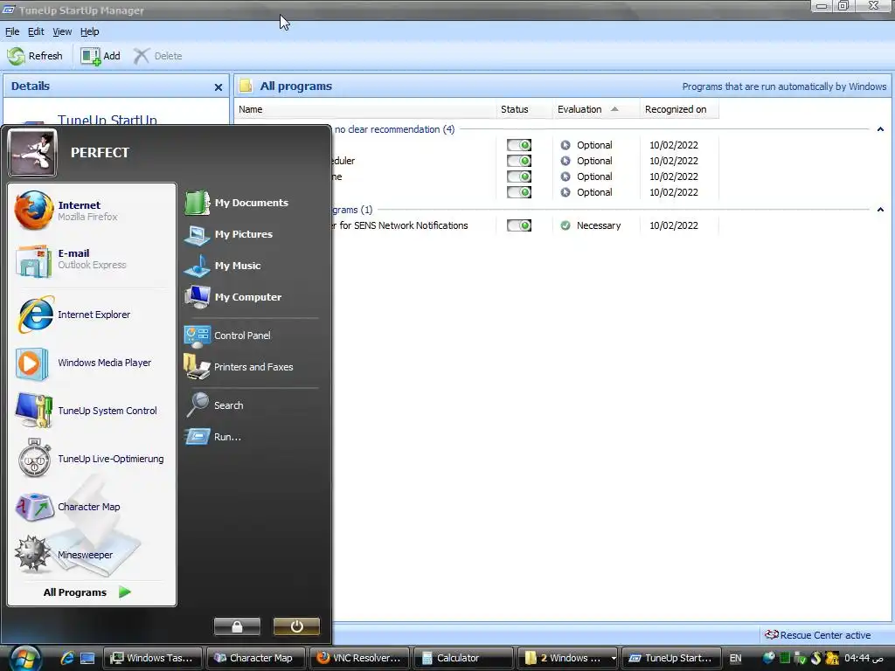Toggle status switch in the 'ne' row
The height and width of the screenshot is (671, 895).
click(x=519, y=176)
